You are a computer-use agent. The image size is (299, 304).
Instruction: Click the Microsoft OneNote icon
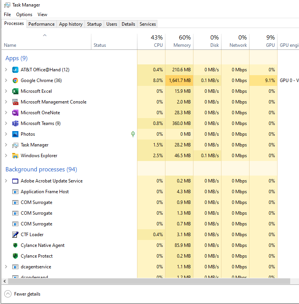(x=15, y=113)
